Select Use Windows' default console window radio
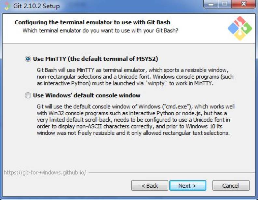This screenshot has width=258, height=200. coord(28,95)
